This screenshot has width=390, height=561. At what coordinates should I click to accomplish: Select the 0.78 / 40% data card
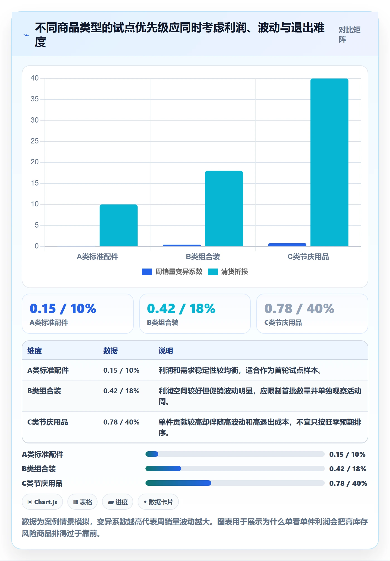click(x=312, y=314)
